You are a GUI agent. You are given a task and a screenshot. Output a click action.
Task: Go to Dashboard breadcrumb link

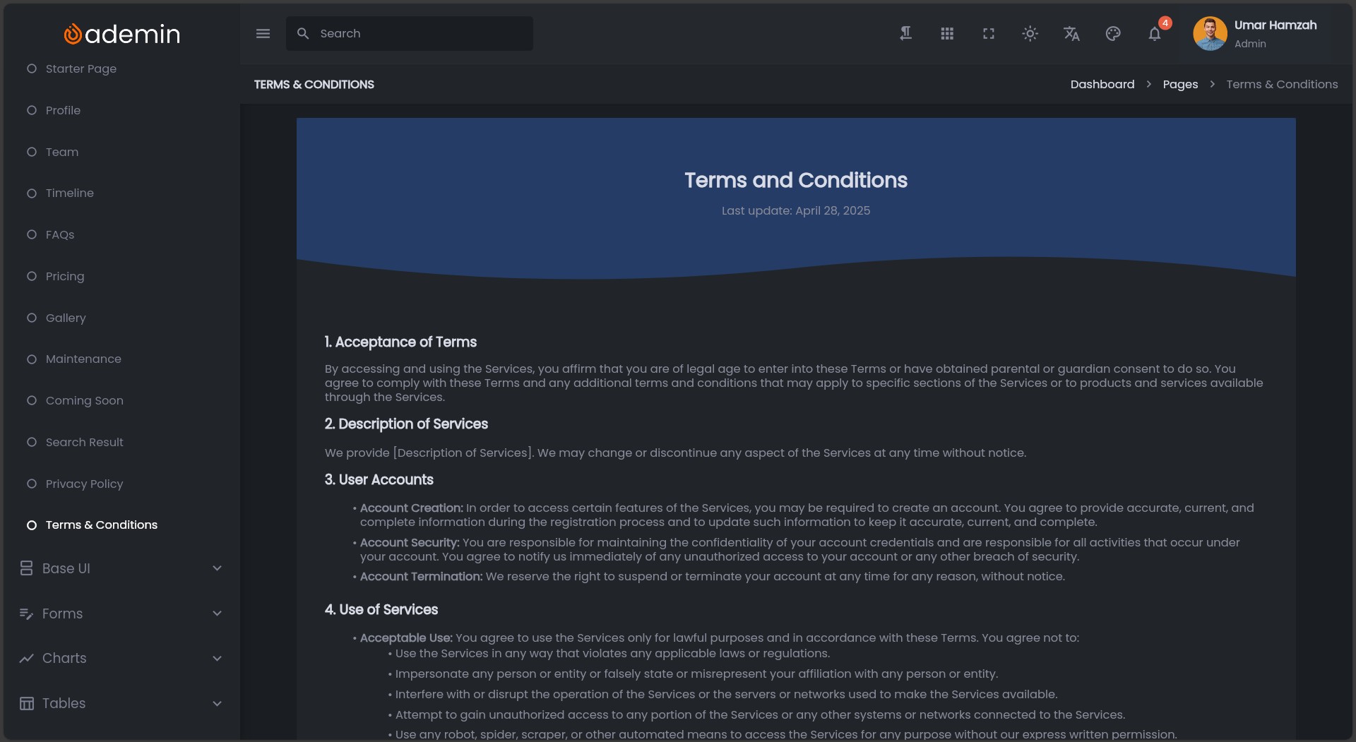tap(1102, 84)
